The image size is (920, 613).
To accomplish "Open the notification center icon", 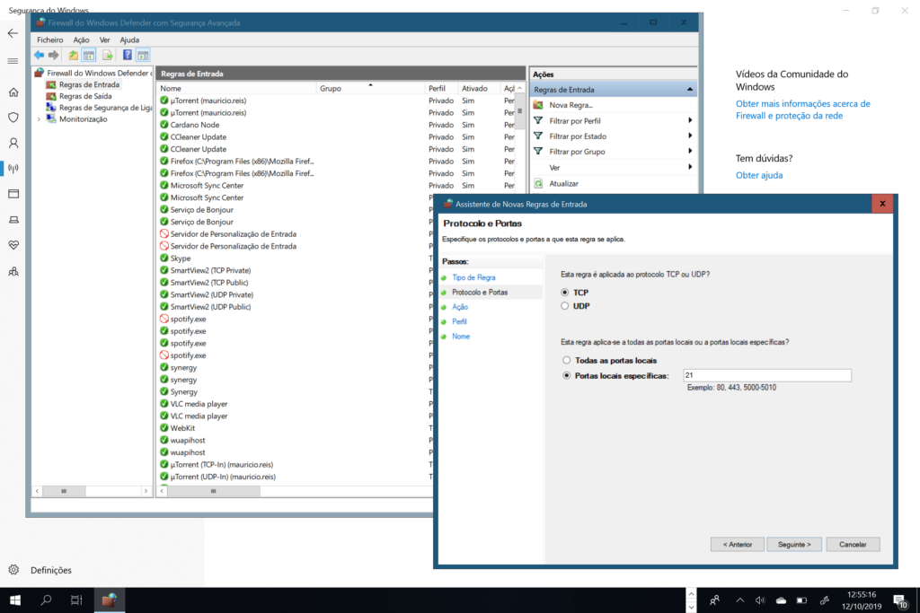I will (x=900, y=600).
